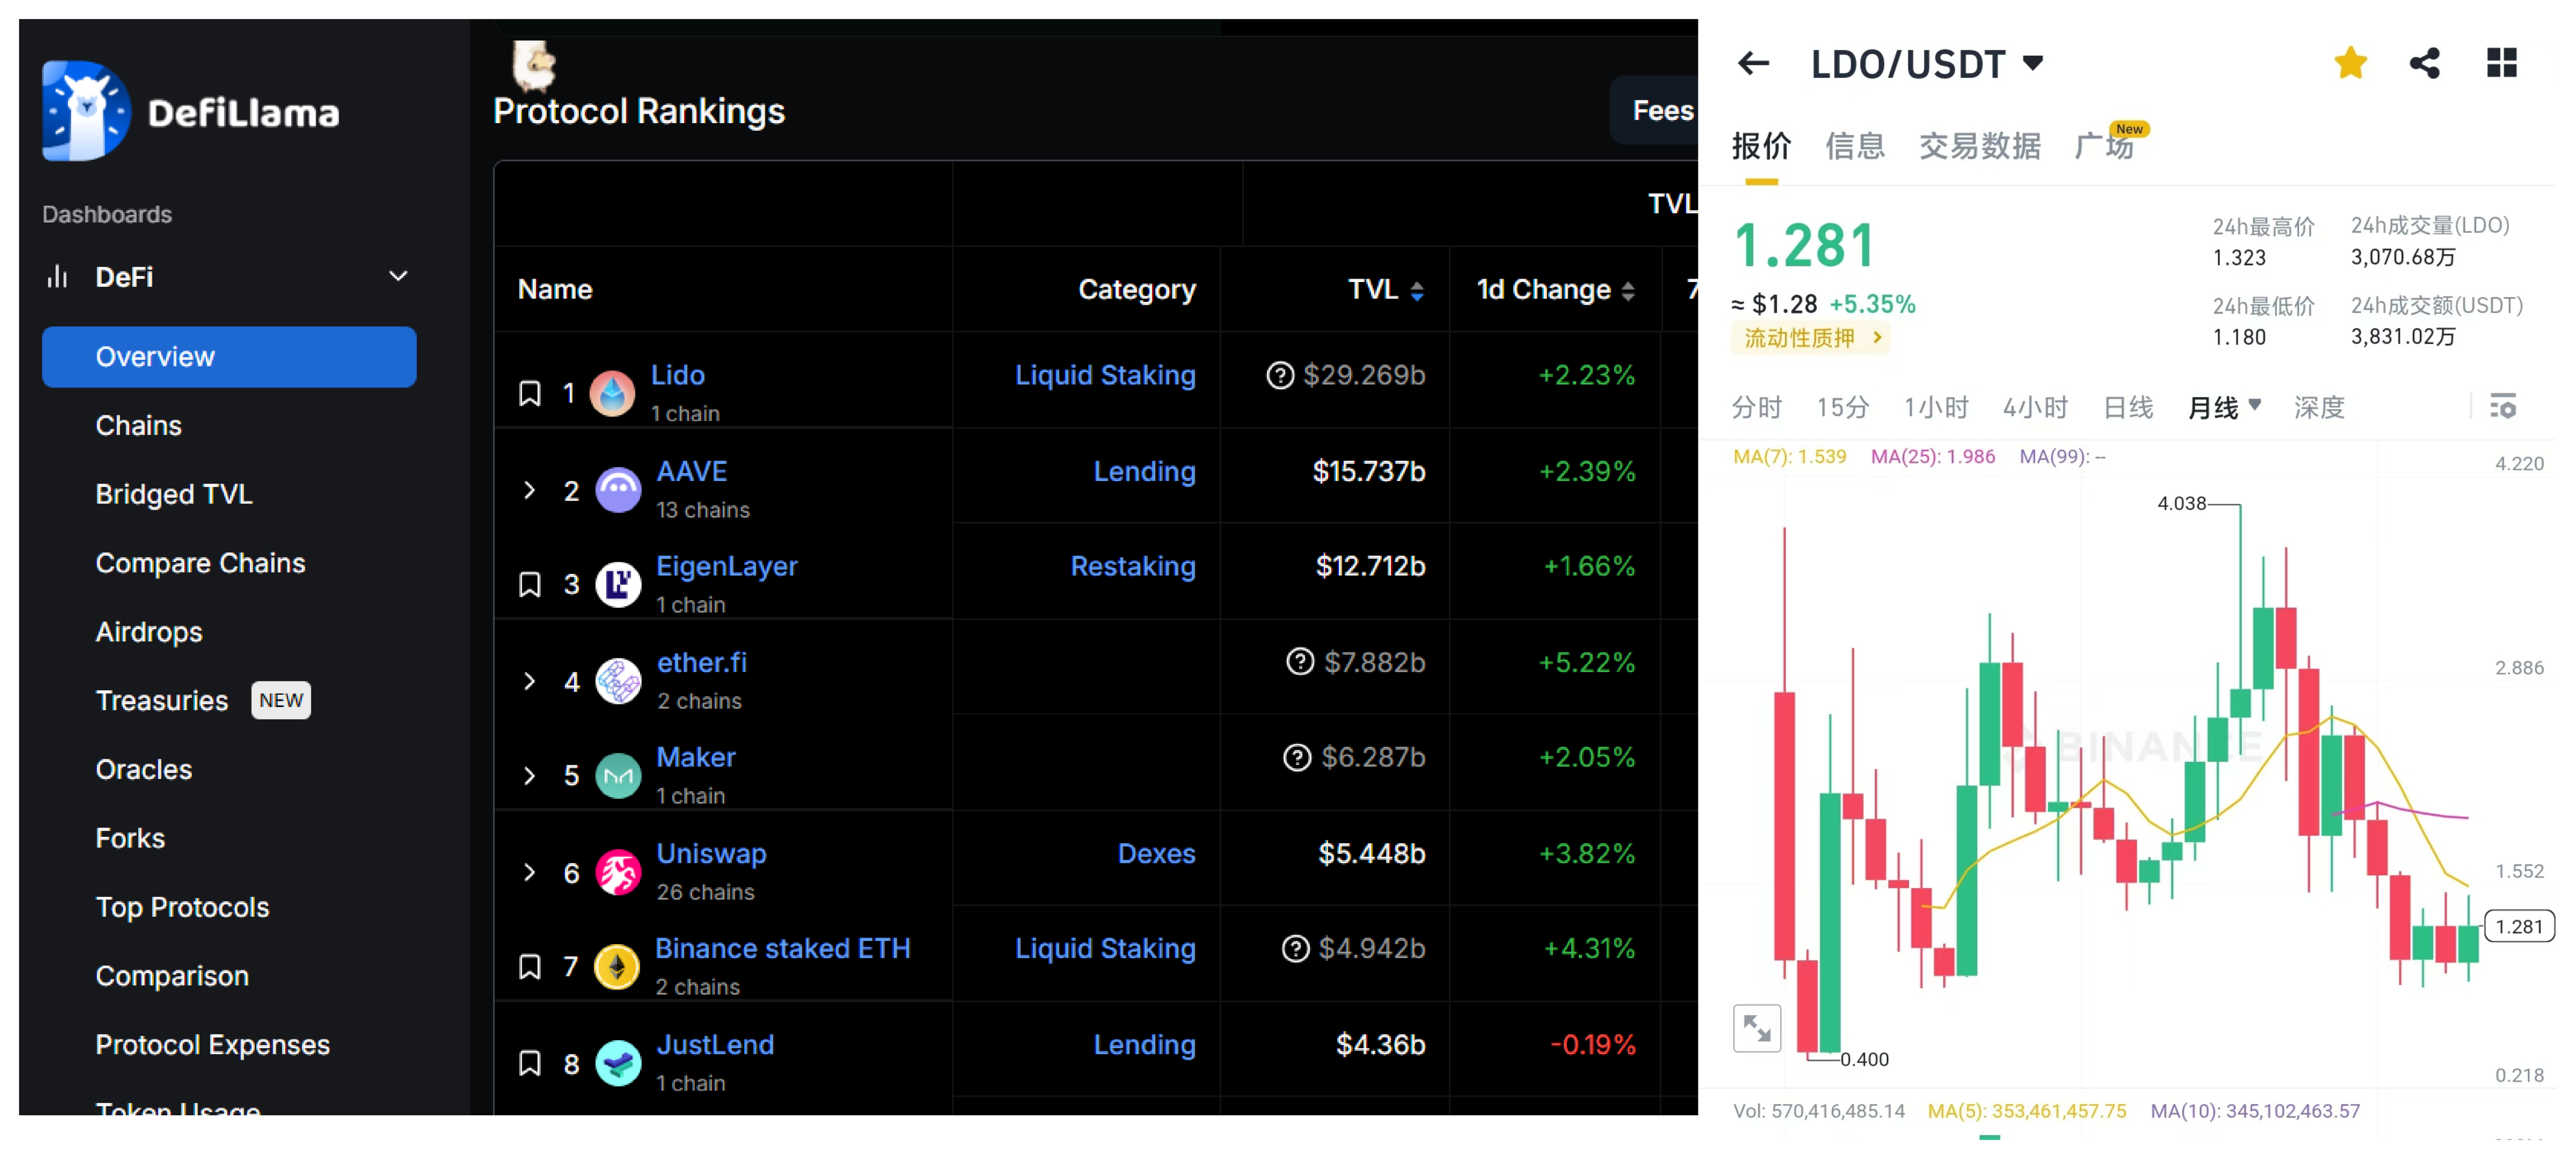Image resolution: width=2576 pixels, height=1159 pixels.
Task: Open the Lido protocol link
Action: tap(678, 375)
